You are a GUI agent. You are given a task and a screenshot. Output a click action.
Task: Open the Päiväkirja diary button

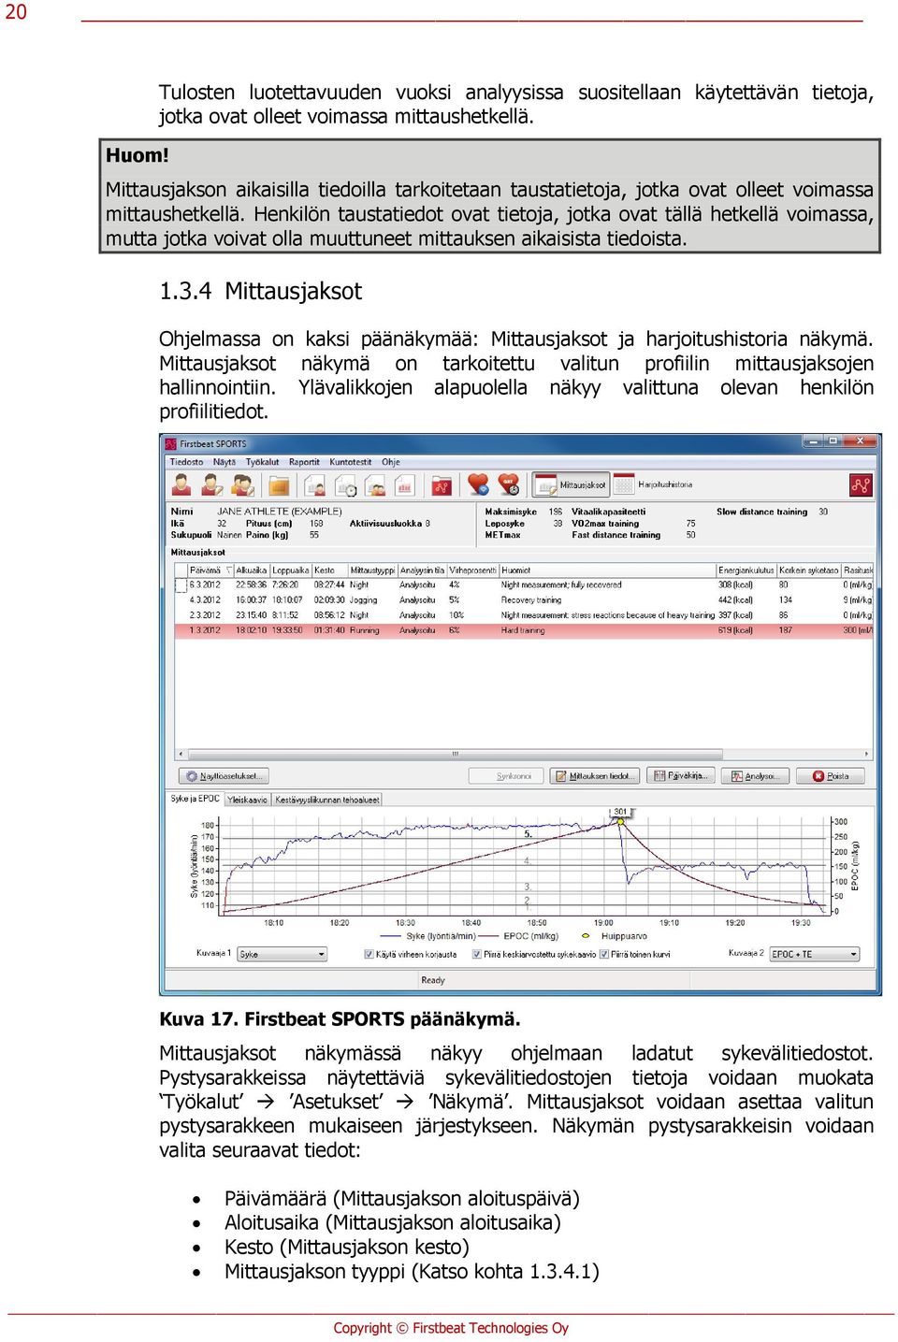point(680,776)
